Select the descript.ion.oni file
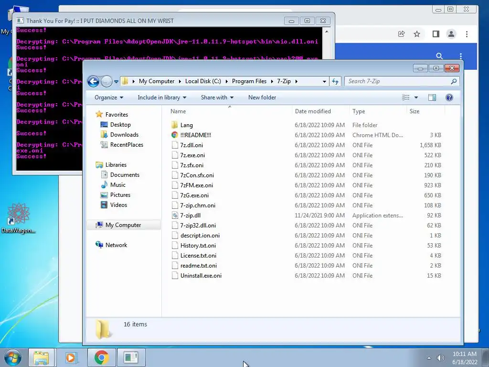Viewport: 489px width, 367px height. tap(200, 235)
